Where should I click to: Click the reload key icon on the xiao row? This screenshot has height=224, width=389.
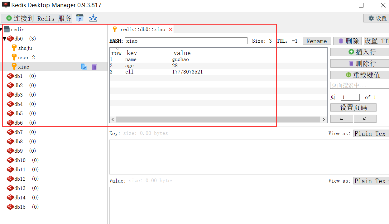pos(84,67)
